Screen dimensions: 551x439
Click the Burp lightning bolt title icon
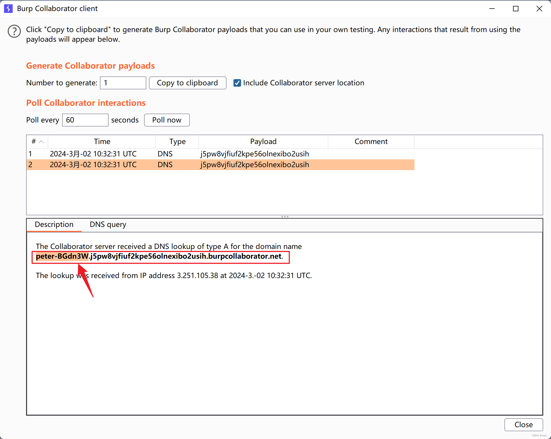pos(8,9)
